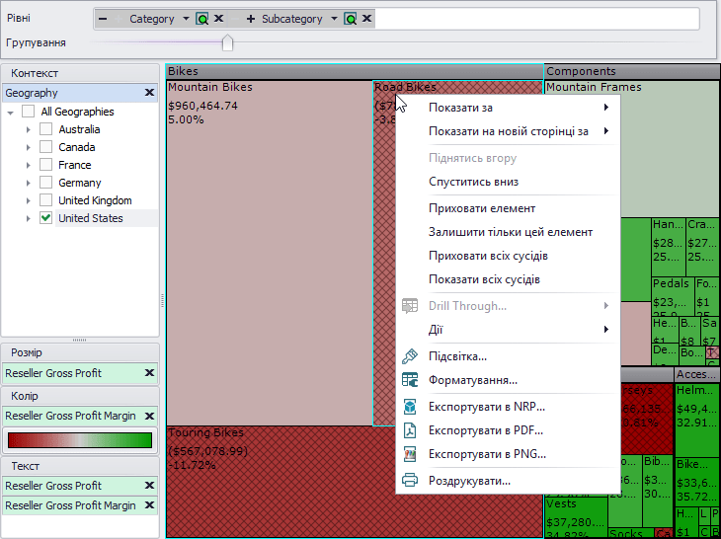Screen dimensions: 721x539
Task: Click the Підсвітка brush icon
Action: (410, 356)
